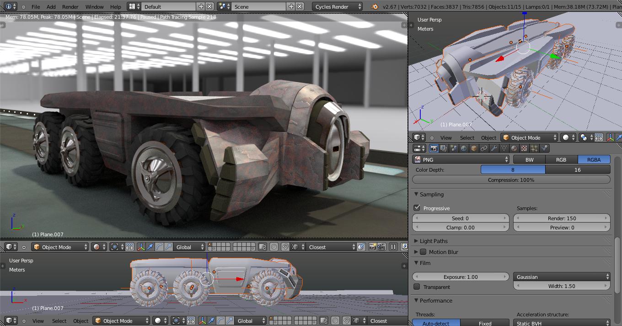
Task: Click the Exposure value field
Action: (x=461, y=277)
